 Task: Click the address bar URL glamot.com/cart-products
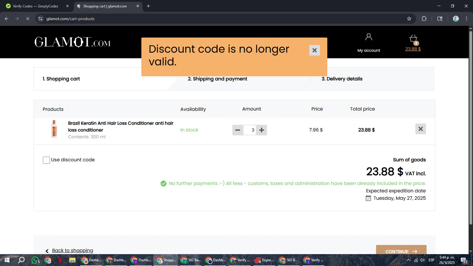pos(70,19)
